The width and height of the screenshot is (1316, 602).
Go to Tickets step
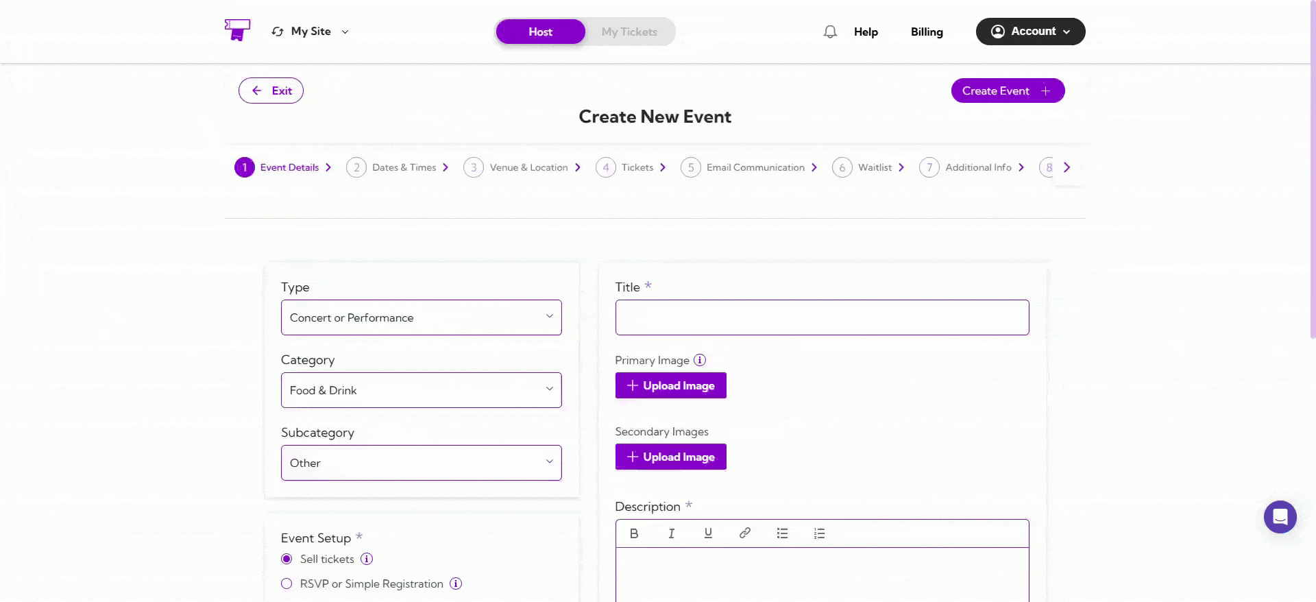(x=631, y=167)
